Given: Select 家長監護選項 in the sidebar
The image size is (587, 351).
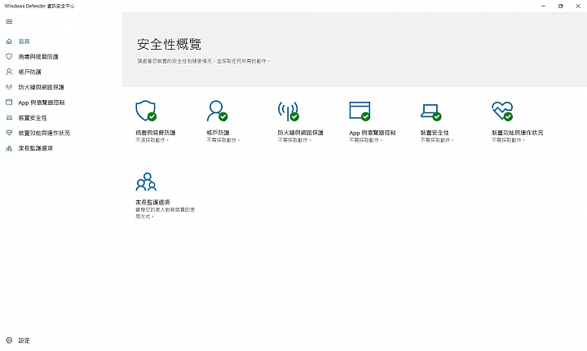Looking at the screenshot, I should [36, 148].
